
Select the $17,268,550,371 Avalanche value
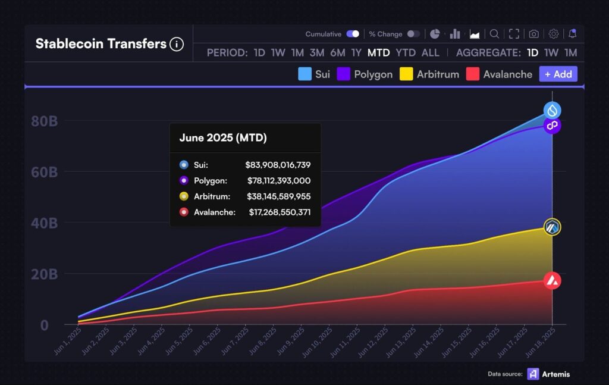coord(280,212)
